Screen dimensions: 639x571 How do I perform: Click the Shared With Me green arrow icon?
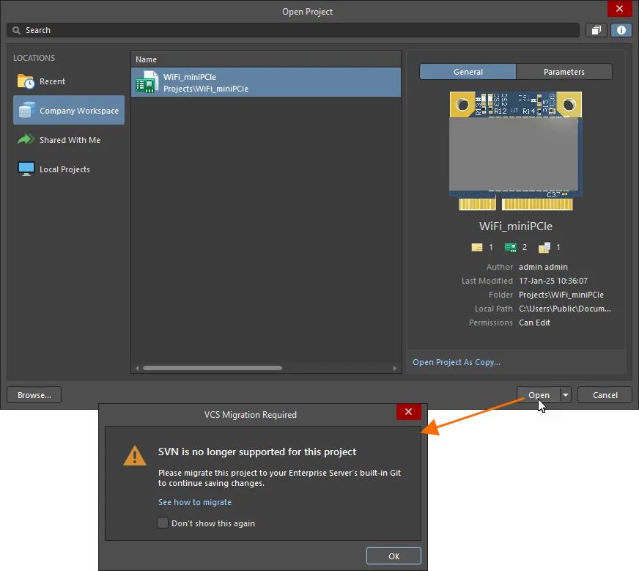click(x=26, y=139)
